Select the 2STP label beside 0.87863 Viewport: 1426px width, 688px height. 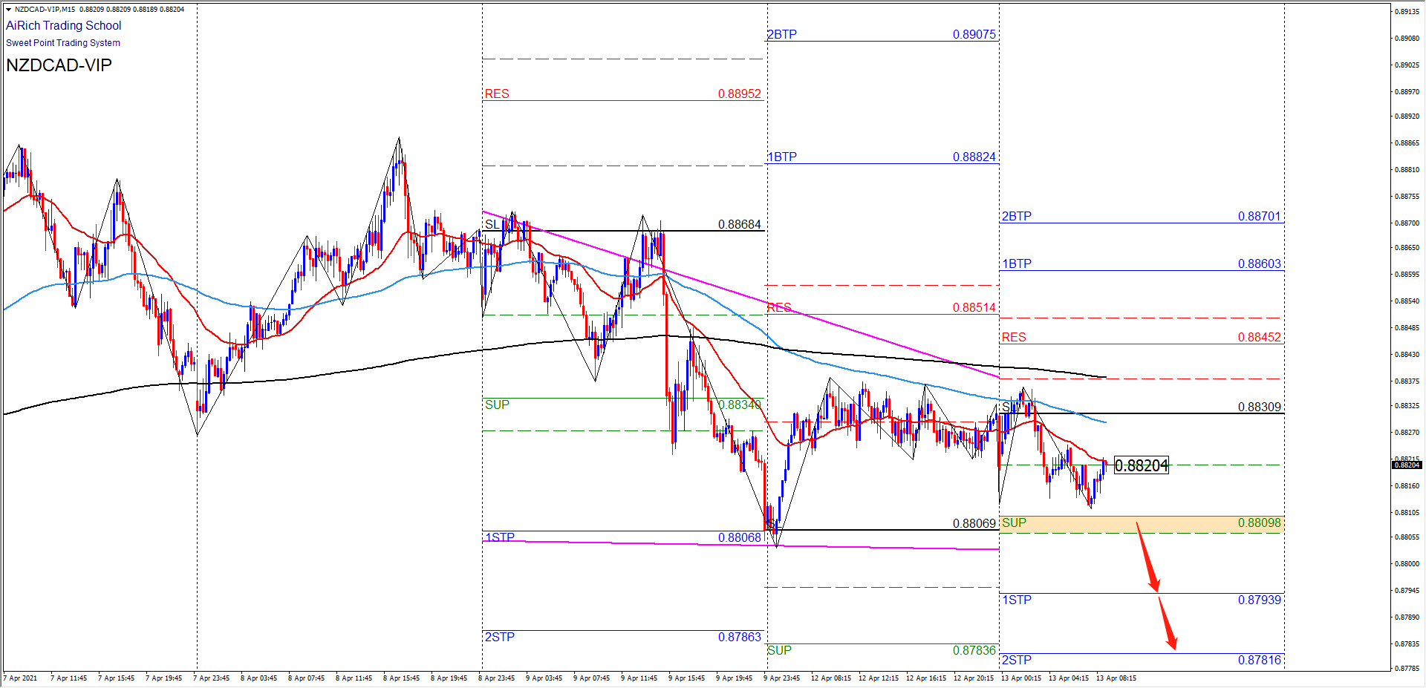(x=500, y=637)
